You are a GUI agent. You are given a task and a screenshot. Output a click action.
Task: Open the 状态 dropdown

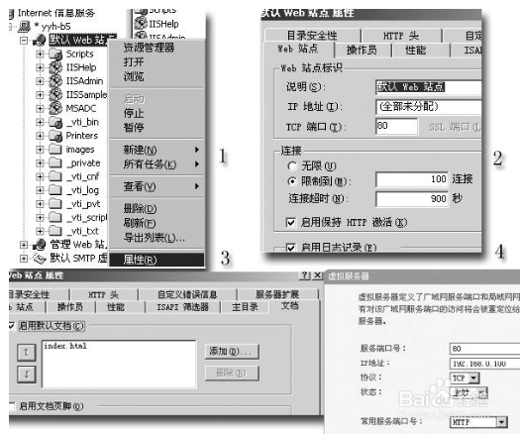482,392
